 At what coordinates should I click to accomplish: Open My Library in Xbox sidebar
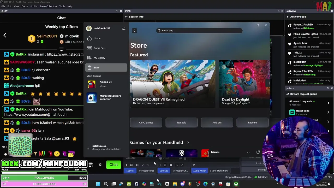click(106, 58)
